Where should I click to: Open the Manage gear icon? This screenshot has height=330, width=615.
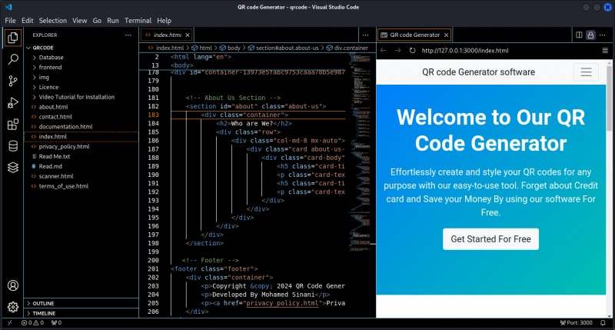(x=13, y=307)
